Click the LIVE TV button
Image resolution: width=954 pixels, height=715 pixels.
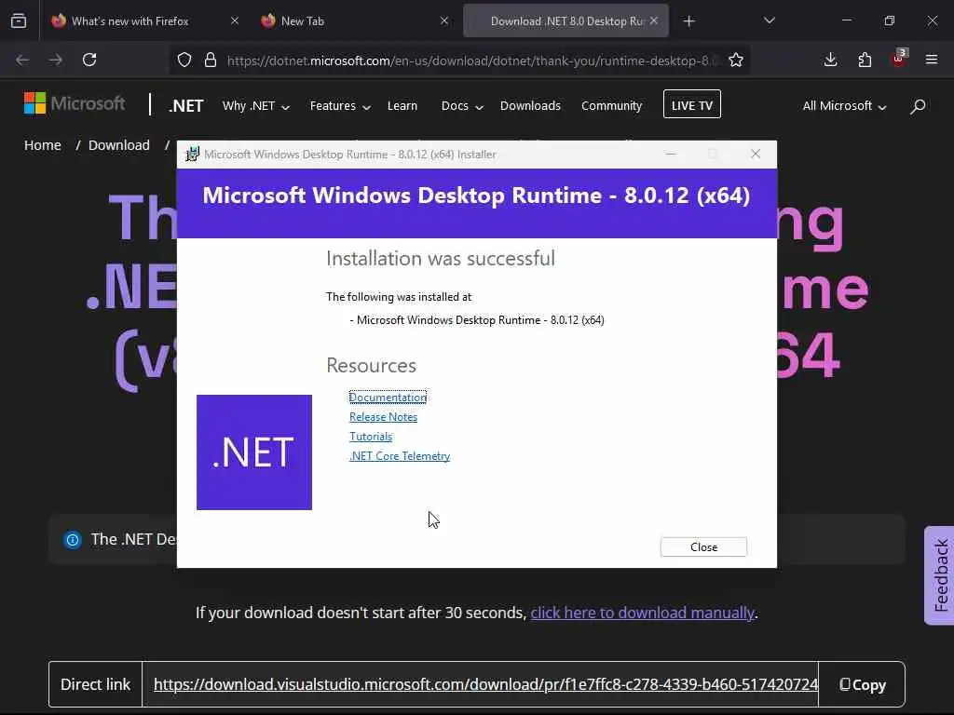pyautogui.click(x=692, y=104)
